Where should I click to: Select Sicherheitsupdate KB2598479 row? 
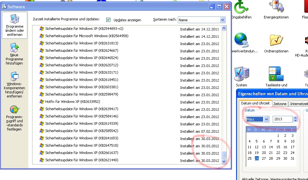click(x=127, y=94)
